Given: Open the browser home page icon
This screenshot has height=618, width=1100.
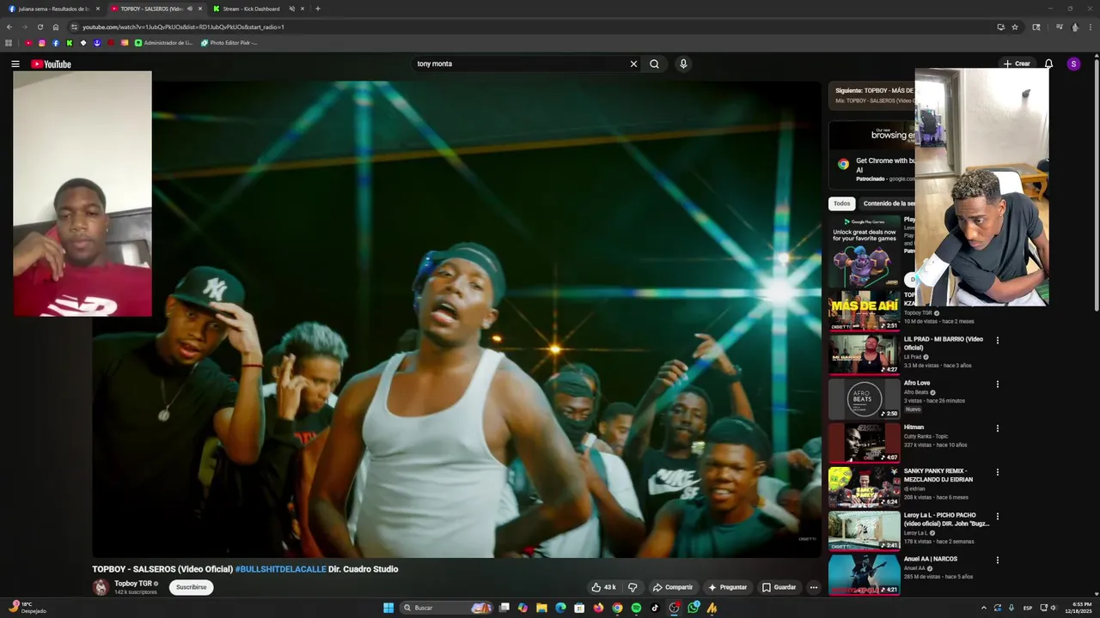Looking at the screenshot, I should pyautogui.click(x=56, y=27).
